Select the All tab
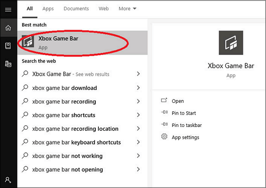 pos(30,9)
